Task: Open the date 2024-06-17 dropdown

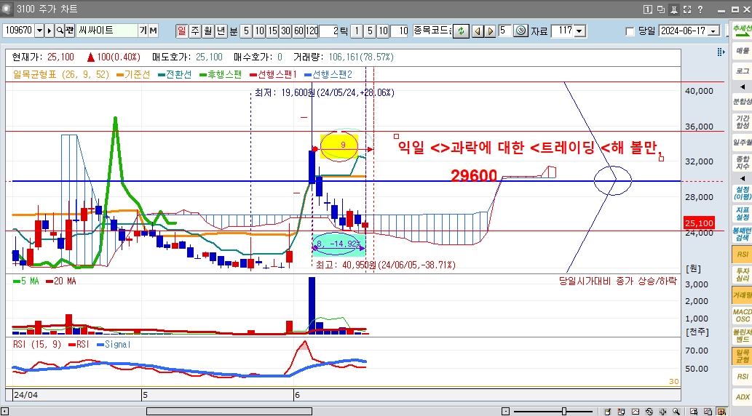Action: 714,31
